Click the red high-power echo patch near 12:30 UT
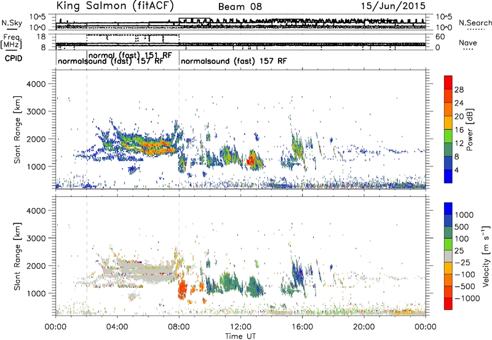Image resolution: width=492 pixels, height=340 pixels. pos(250,161)
